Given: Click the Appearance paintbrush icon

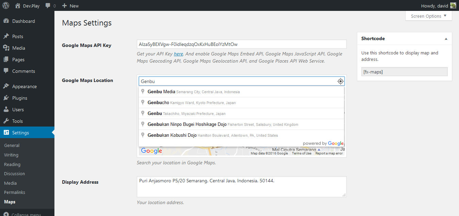Looking at the screenshot, I should pyautogui.click(x=6, y=86).
